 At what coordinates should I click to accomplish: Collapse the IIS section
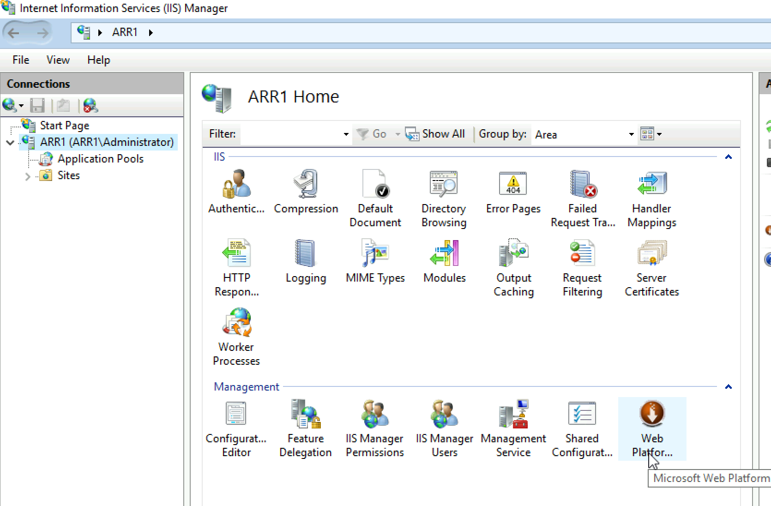729,157
